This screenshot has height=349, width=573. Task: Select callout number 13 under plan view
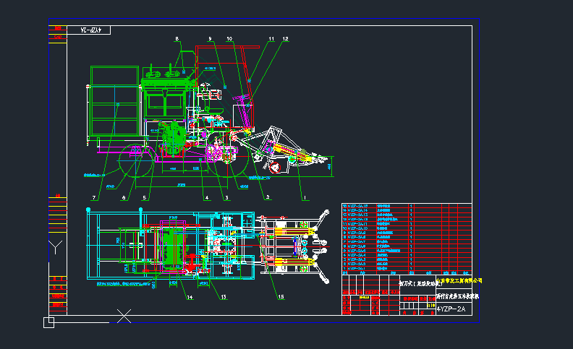pos(224,297)
